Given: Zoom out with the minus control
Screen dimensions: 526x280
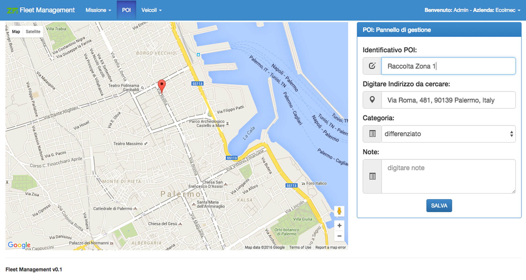Looking at the screenshot, I should pyautogui.click(x=339, y=236).
